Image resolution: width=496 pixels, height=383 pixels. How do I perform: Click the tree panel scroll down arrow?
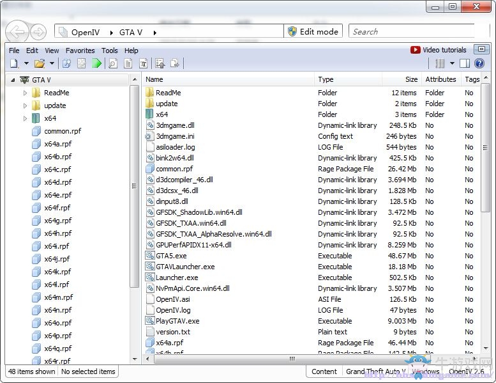[x=135, y=359]
